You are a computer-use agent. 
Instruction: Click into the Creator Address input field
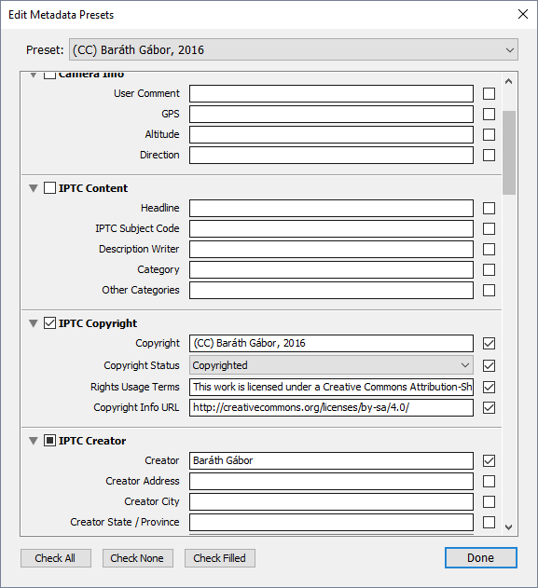[x=331, y=481]
